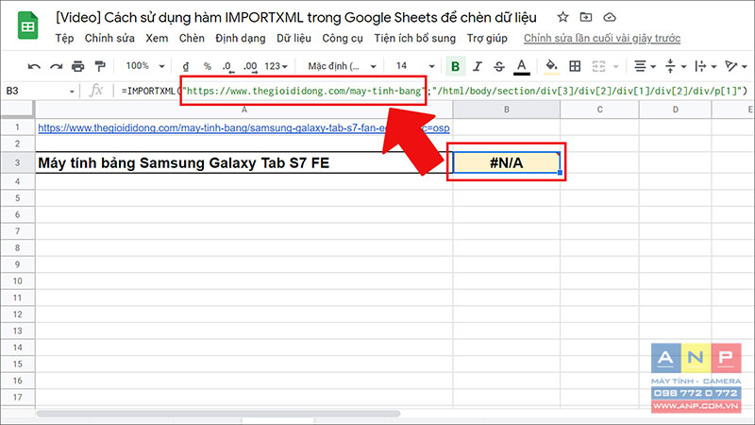Viewport: 755px width, 425px height.
Task: Select row 1 header
Action: [17, 127]
